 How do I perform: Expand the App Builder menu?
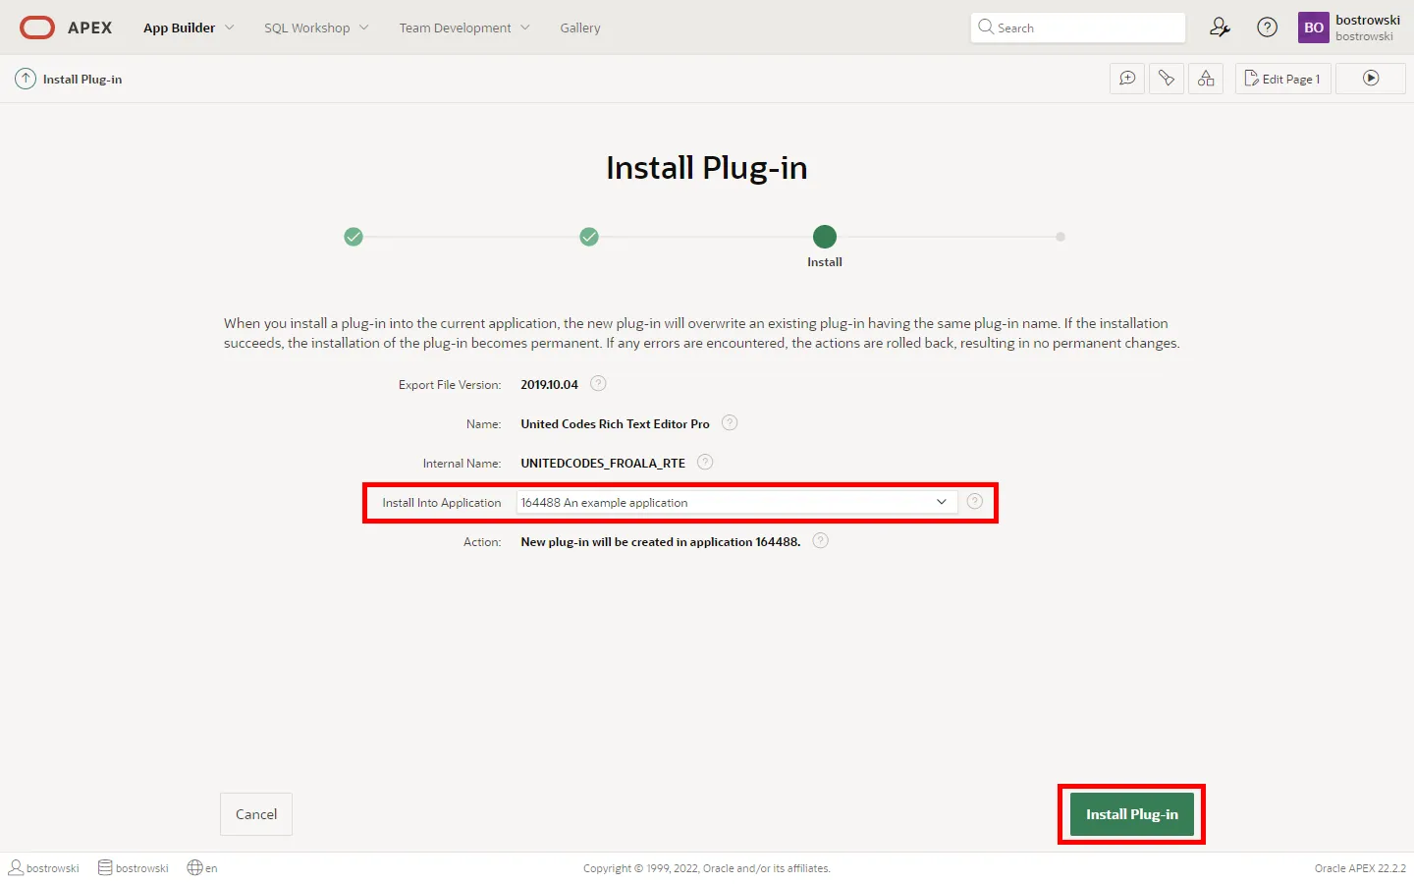coord(189,28)
